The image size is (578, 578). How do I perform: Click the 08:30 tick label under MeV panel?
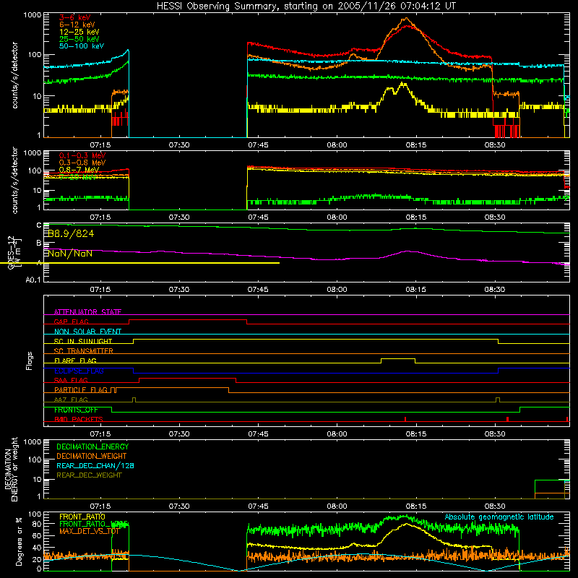495,217
